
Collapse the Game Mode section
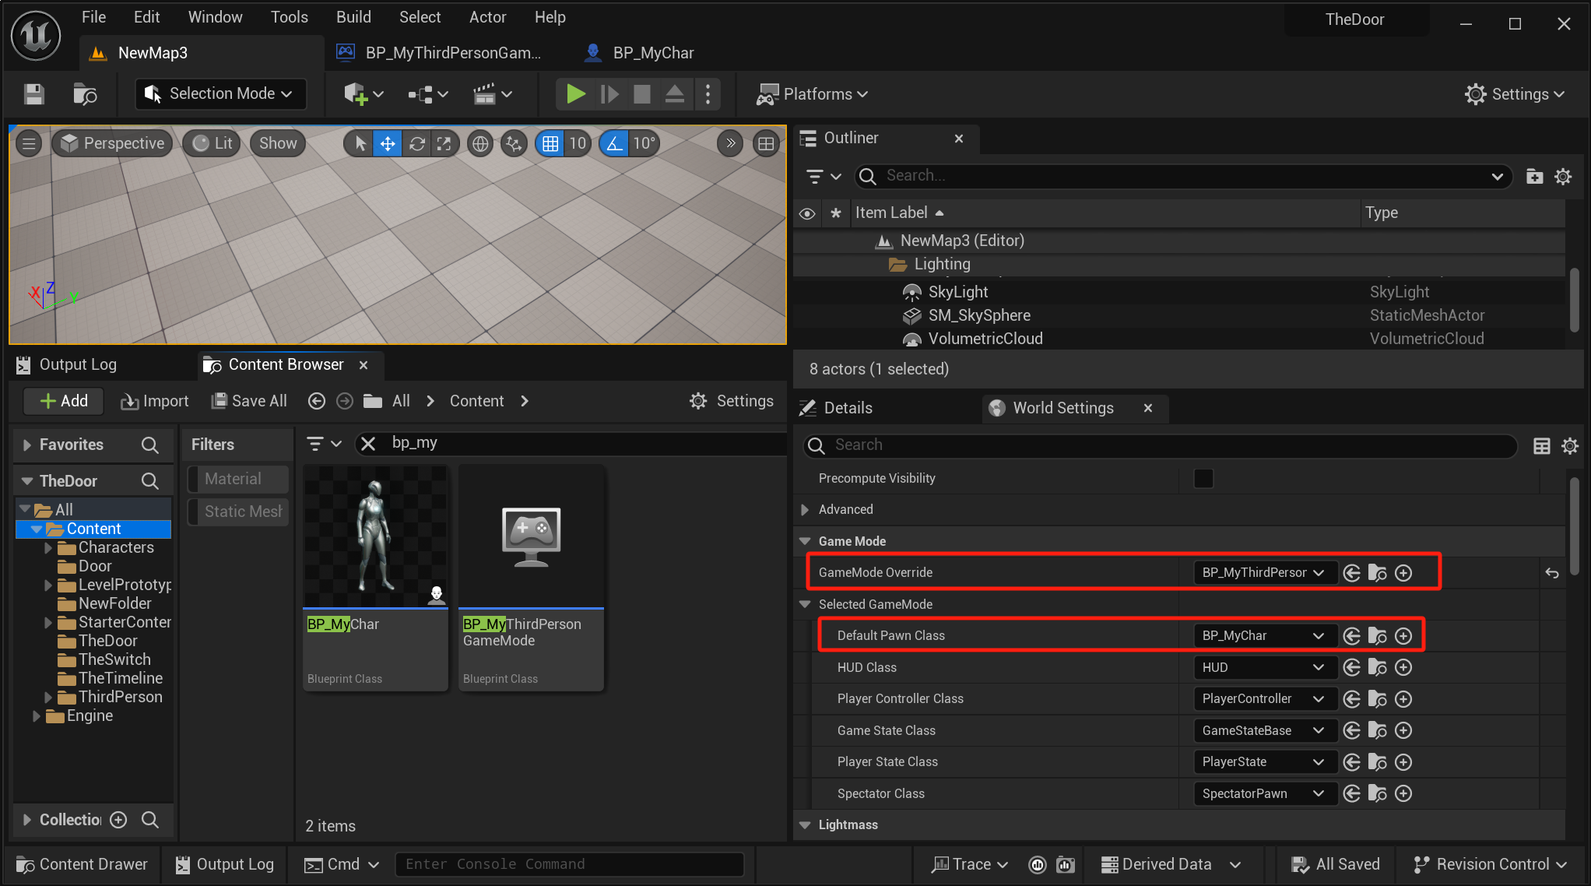[x=805, y=541]
